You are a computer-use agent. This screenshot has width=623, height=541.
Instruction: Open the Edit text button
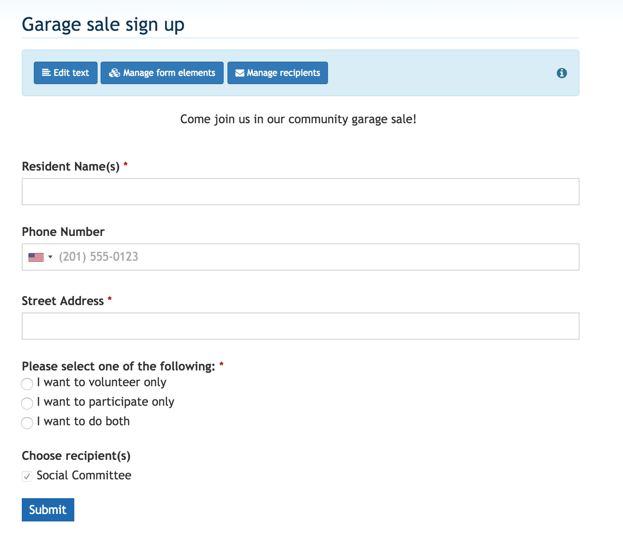coord(66,73)
